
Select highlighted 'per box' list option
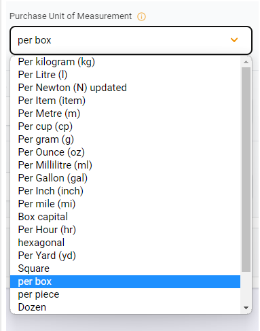(125, 281)
